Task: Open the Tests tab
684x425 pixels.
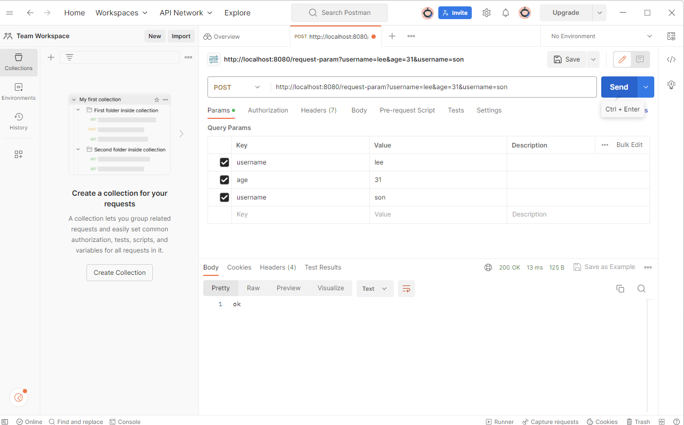Action: (456, 110)
